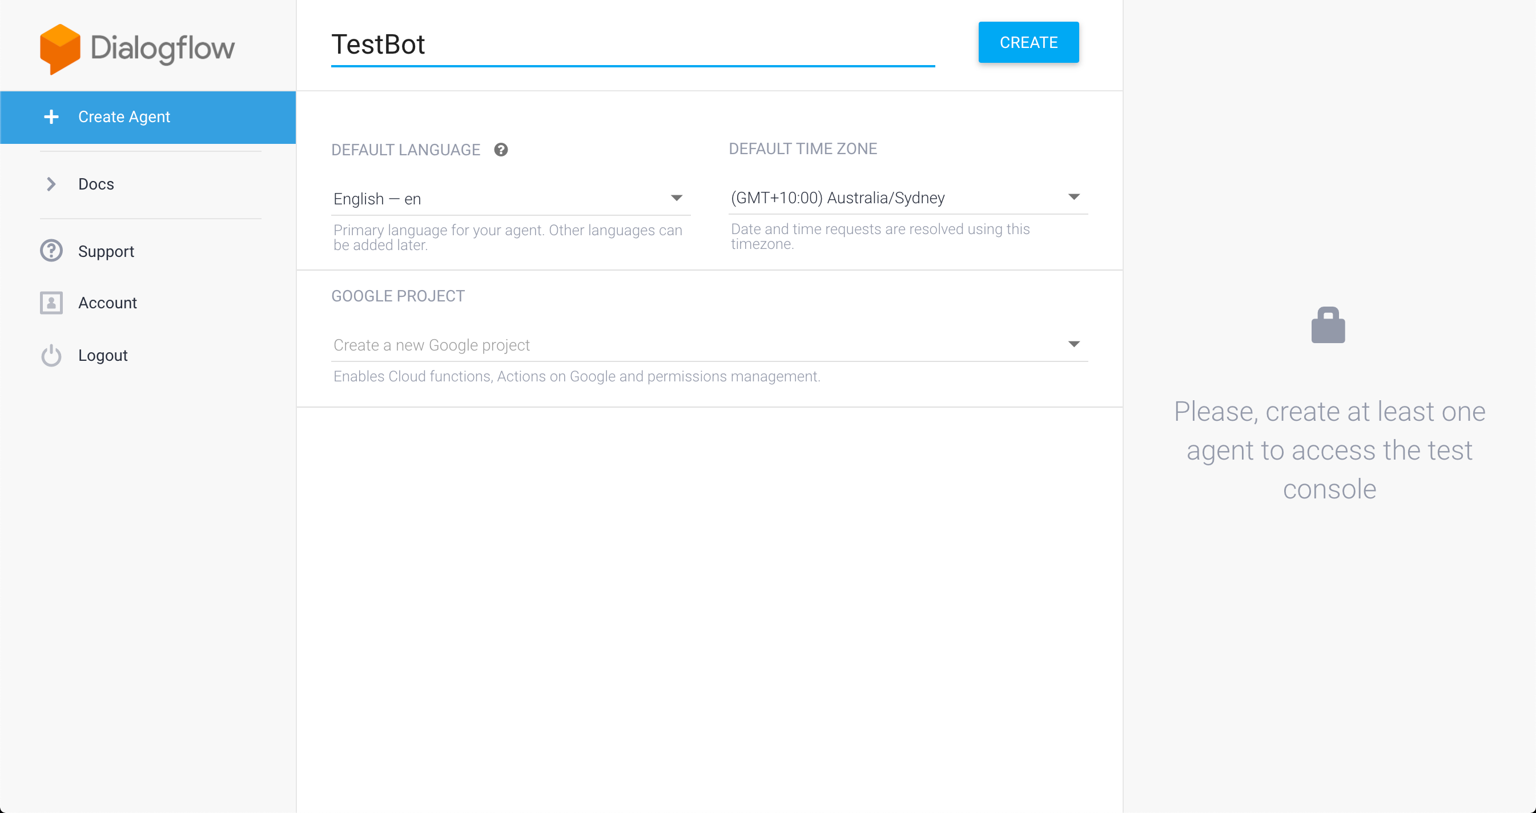The image size is (1536, 813).
Task: Click the time zone dropdown arrow
Action: 1074,197
